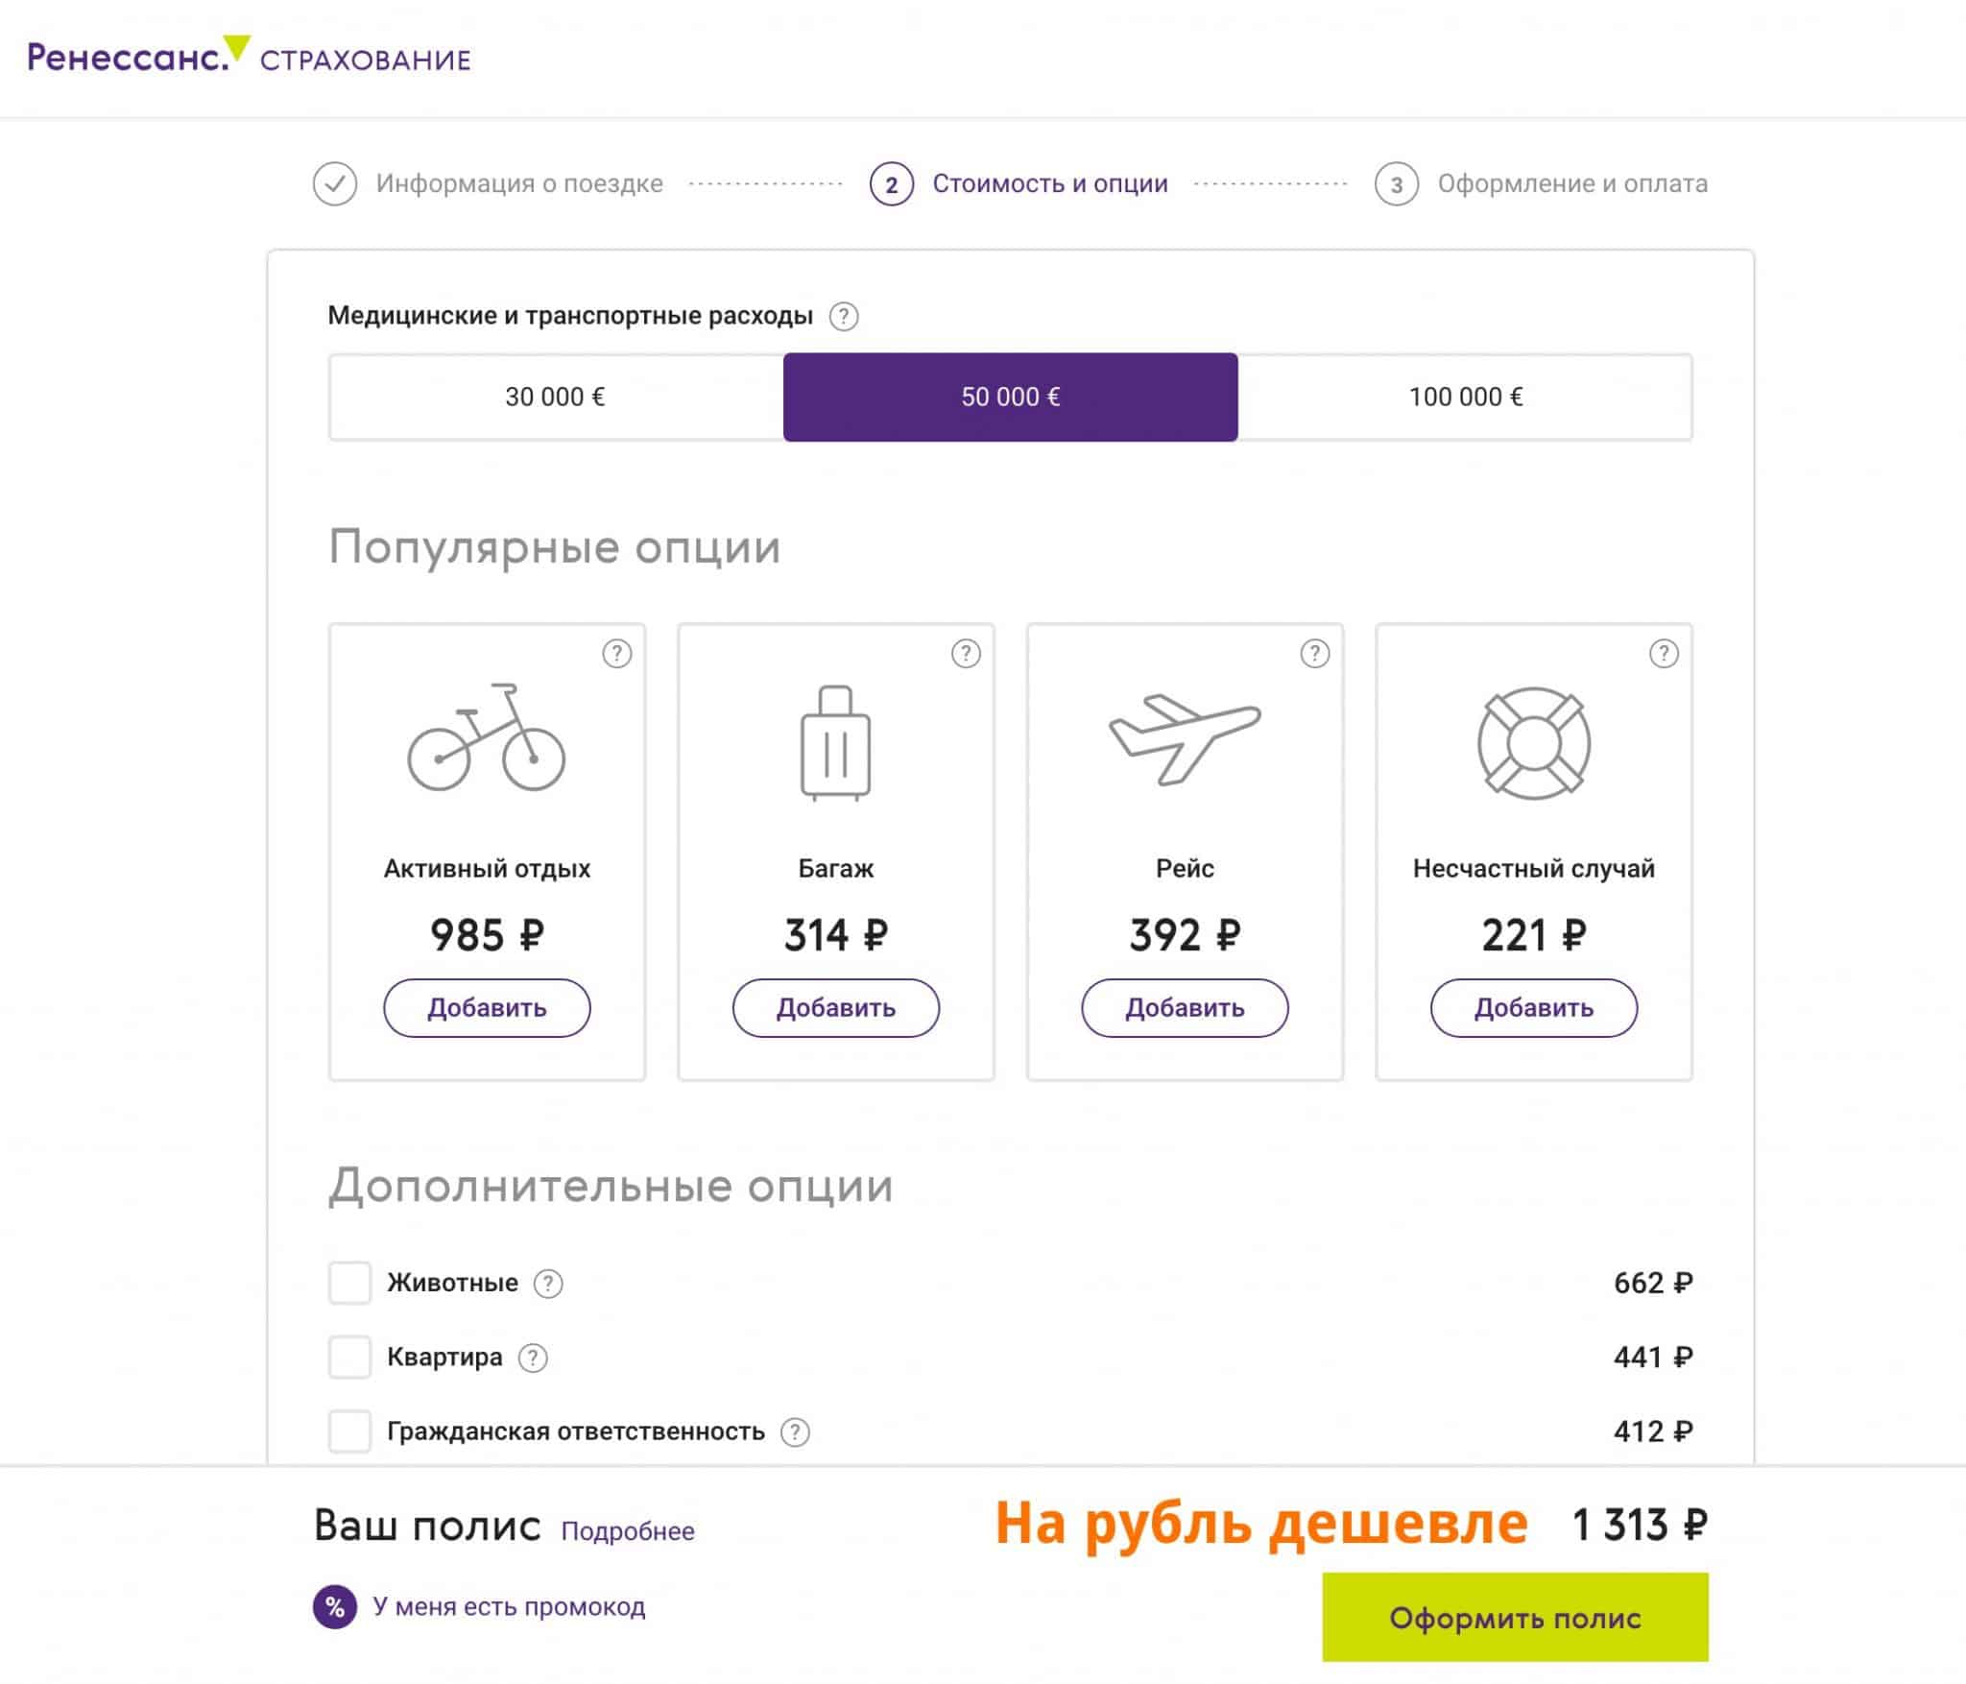Click the Животные option label
This screenshot has height=1684, width=1966.
[452, 1283]
